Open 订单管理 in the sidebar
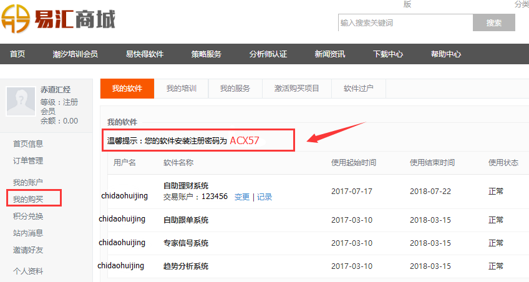529x282 pixels. point(28,160)
